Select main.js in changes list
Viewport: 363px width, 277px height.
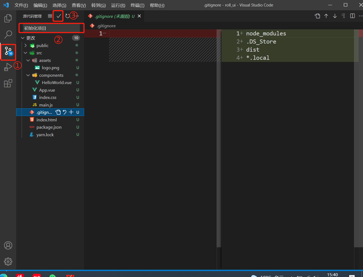[x=46, y=105]
